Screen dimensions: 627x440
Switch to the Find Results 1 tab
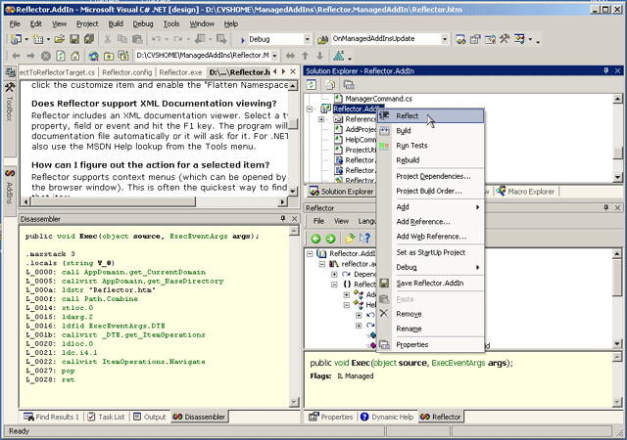point(51,417)
